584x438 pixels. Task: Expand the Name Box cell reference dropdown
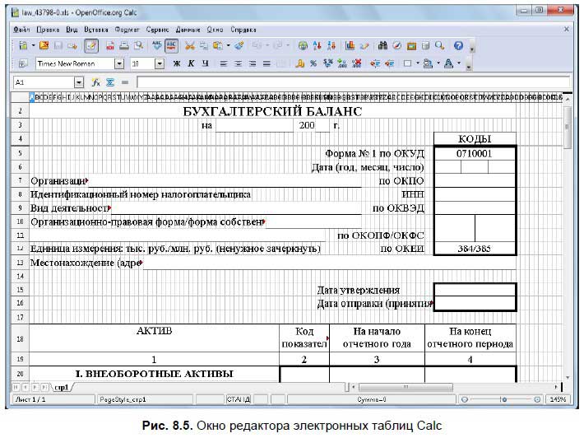(x=79, y=82)
